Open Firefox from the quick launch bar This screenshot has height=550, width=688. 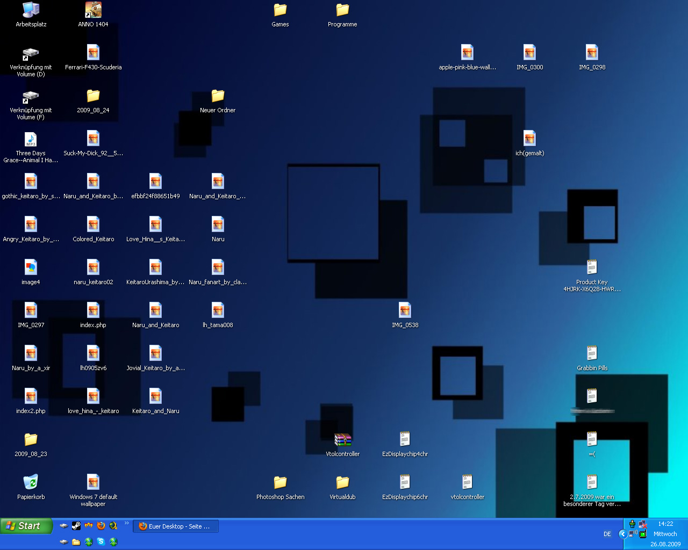tap(101, 526)
